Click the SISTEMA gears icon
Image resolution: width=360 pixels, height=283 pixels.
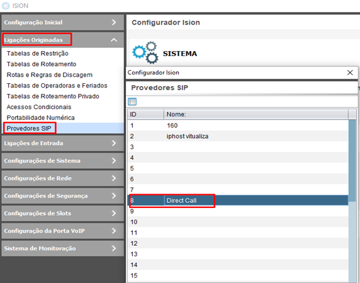click(145, 53)
